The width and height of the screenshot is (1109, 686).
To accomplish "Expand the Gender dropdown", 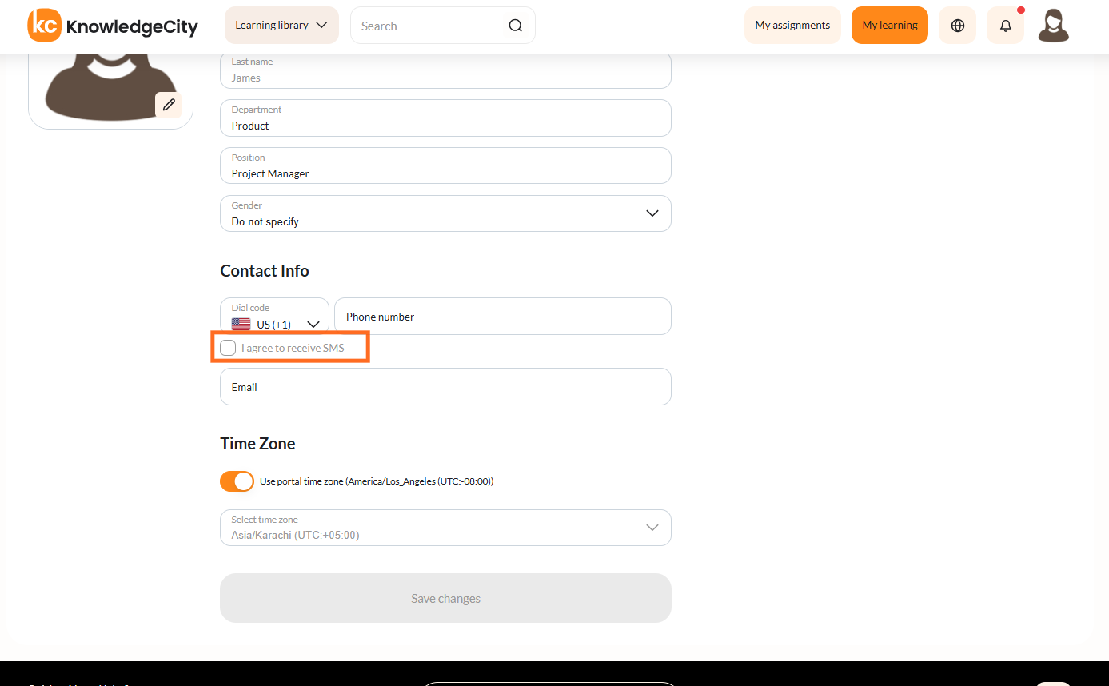I will point(445,213).
